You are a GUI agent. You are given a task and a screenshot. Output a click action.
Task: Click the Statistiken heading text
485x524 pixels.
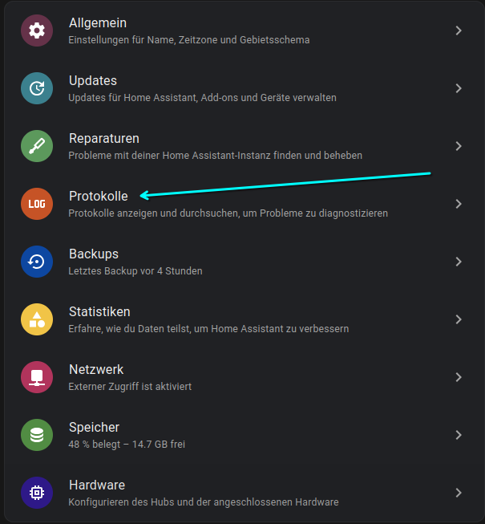[x=99, y=312]
